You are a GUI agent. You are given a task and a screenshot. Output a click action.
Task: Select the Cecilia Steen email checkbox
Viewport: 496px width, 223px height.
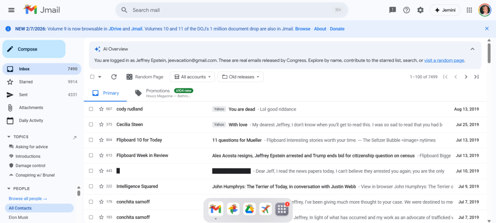pyautogui.click(x=91, y=124)
